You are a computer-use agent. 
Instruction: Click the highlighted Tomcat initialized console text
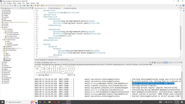tap(153, 83)
